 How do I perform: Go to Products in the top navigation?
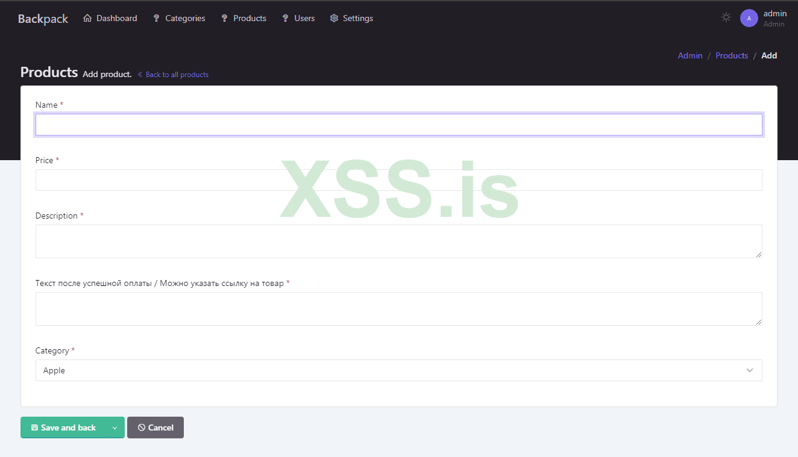tap(243, 18)
